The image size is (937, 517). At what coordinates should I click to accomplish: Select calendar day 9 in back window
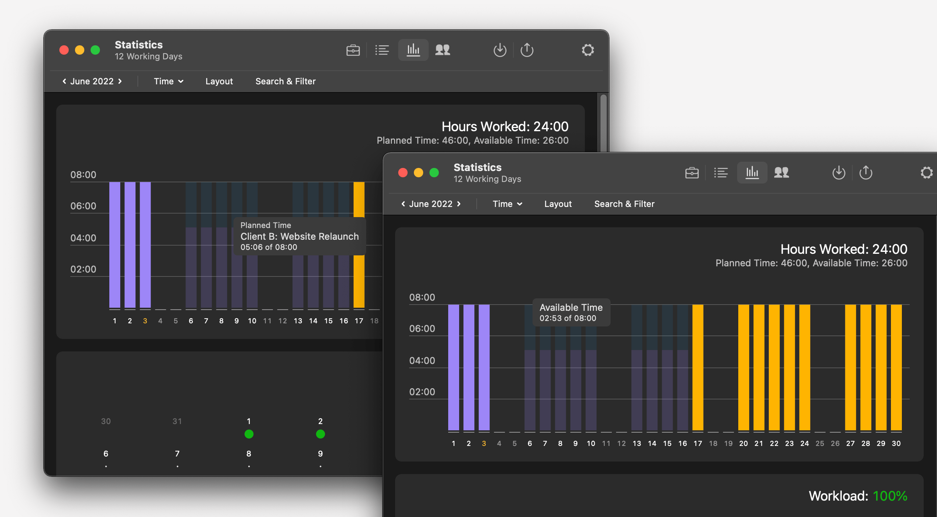[321, 454]
